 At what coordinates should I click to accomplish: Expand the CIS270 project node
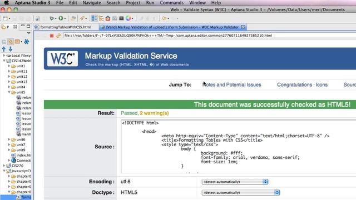[4, 166]
